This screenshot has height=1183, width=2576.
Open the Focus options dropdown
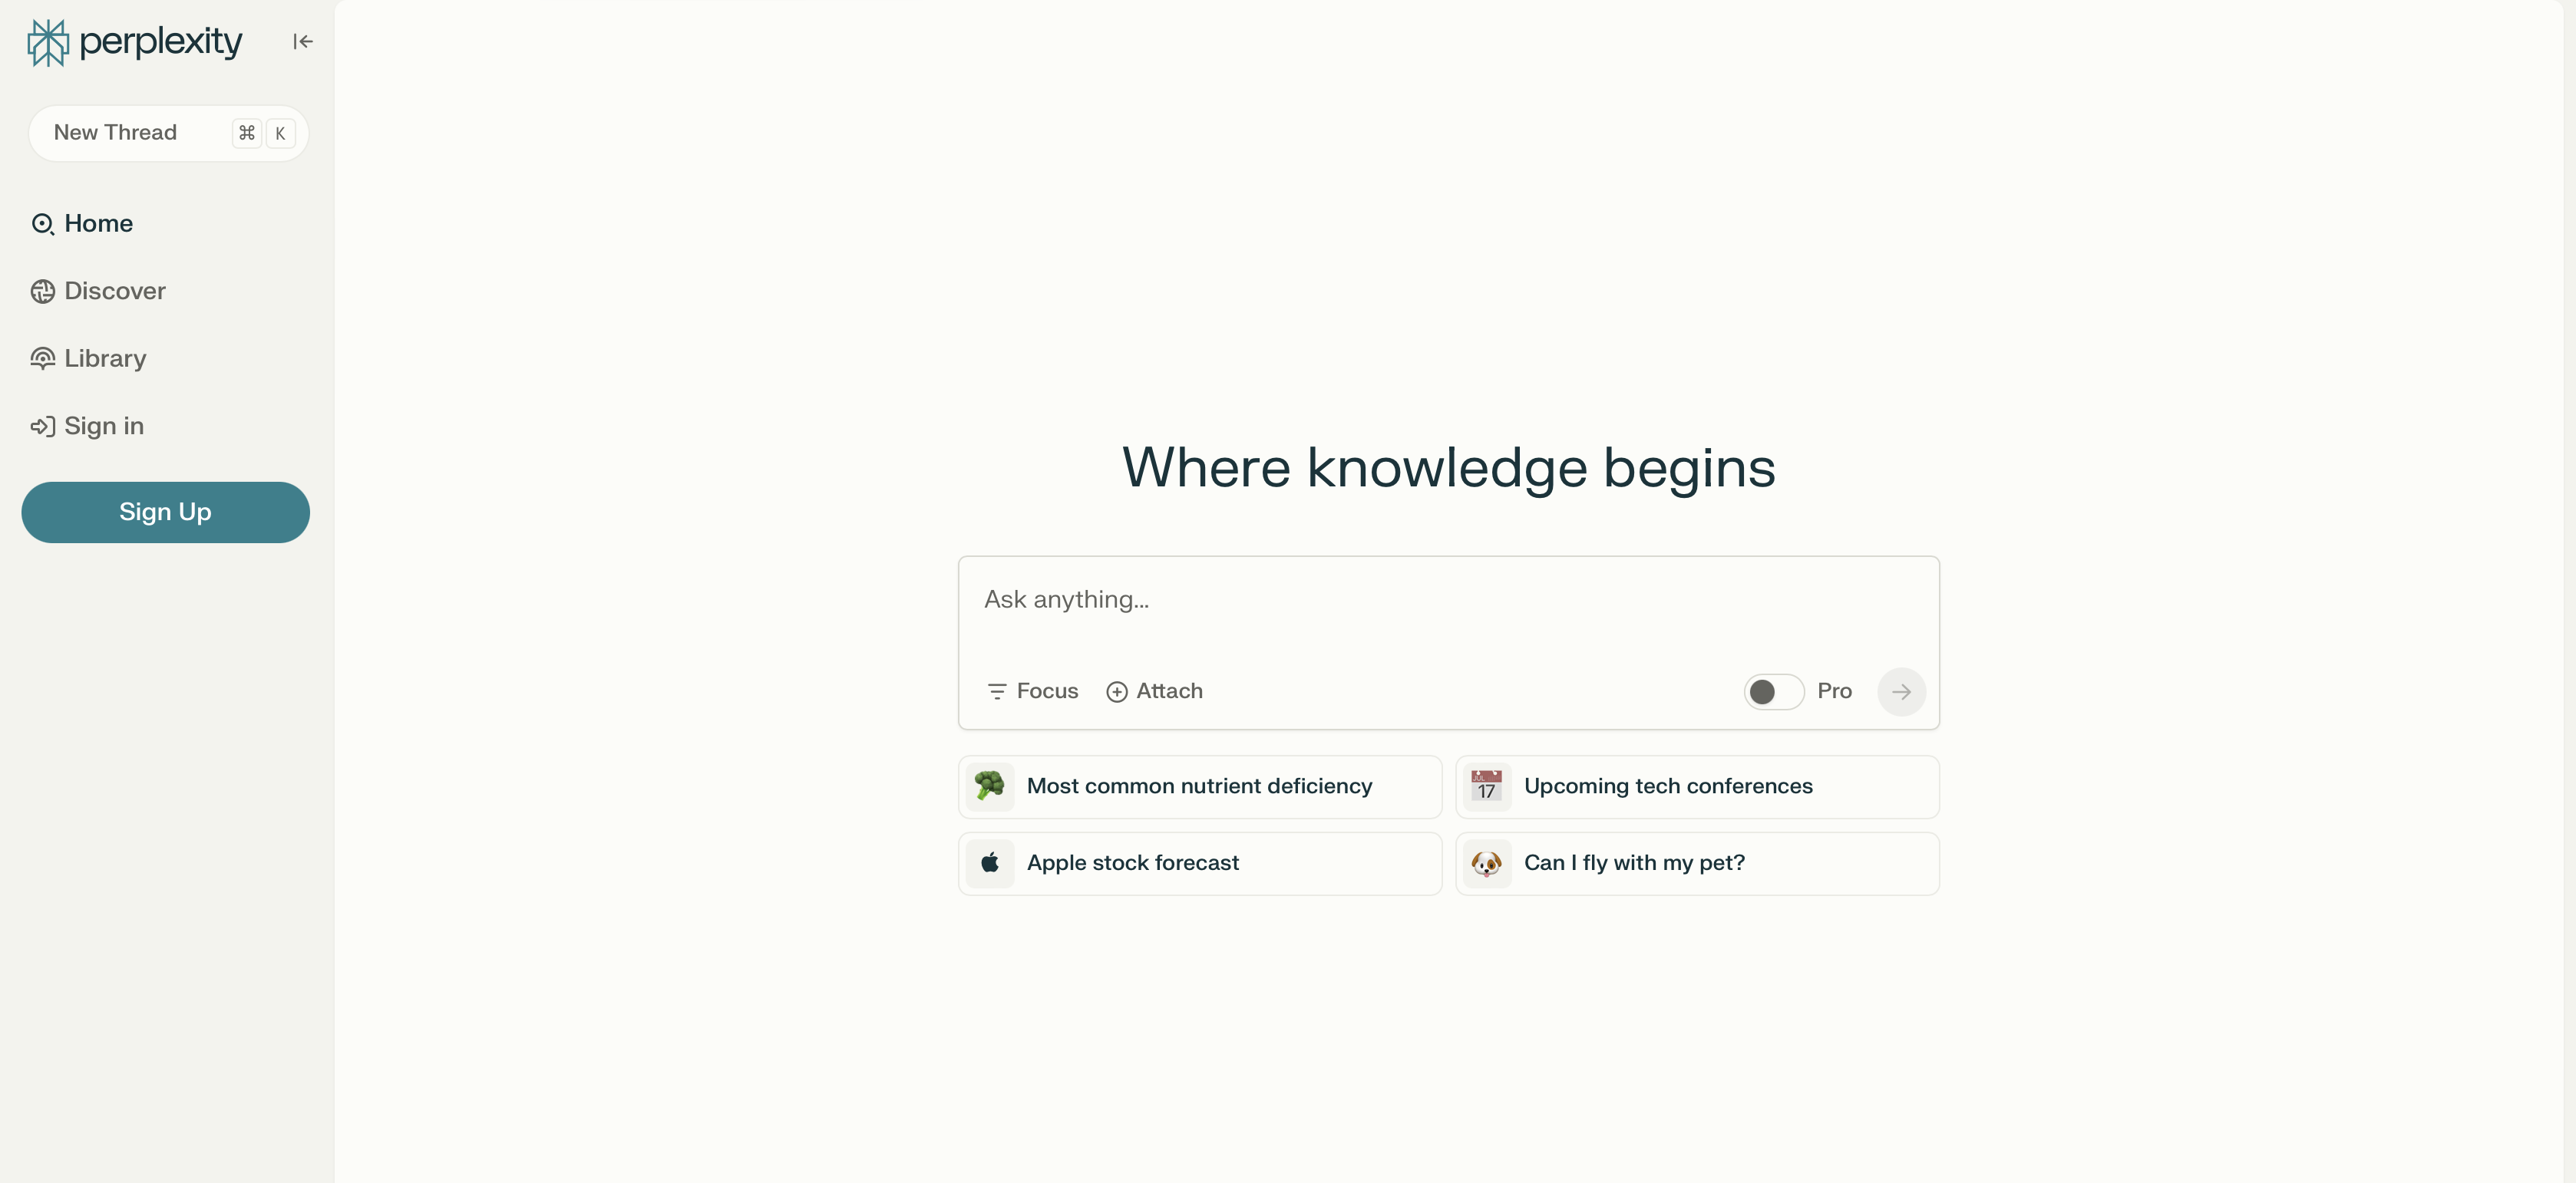(x=1032, y=690)
